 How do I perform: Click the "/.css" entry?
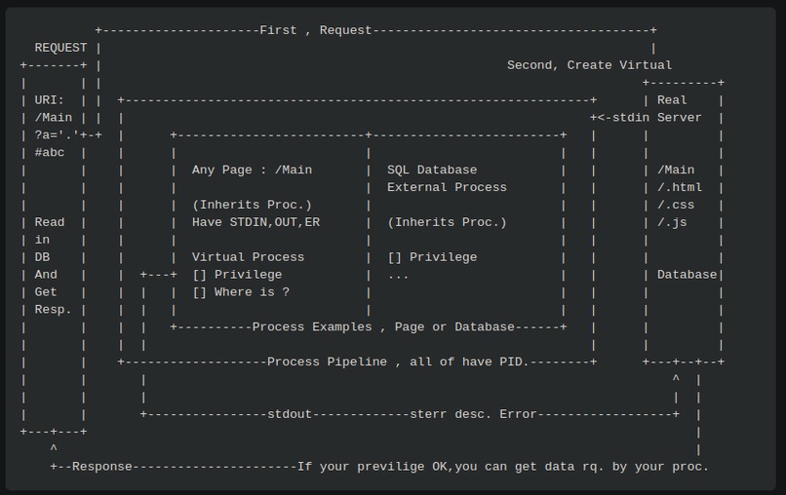[676, 205]
